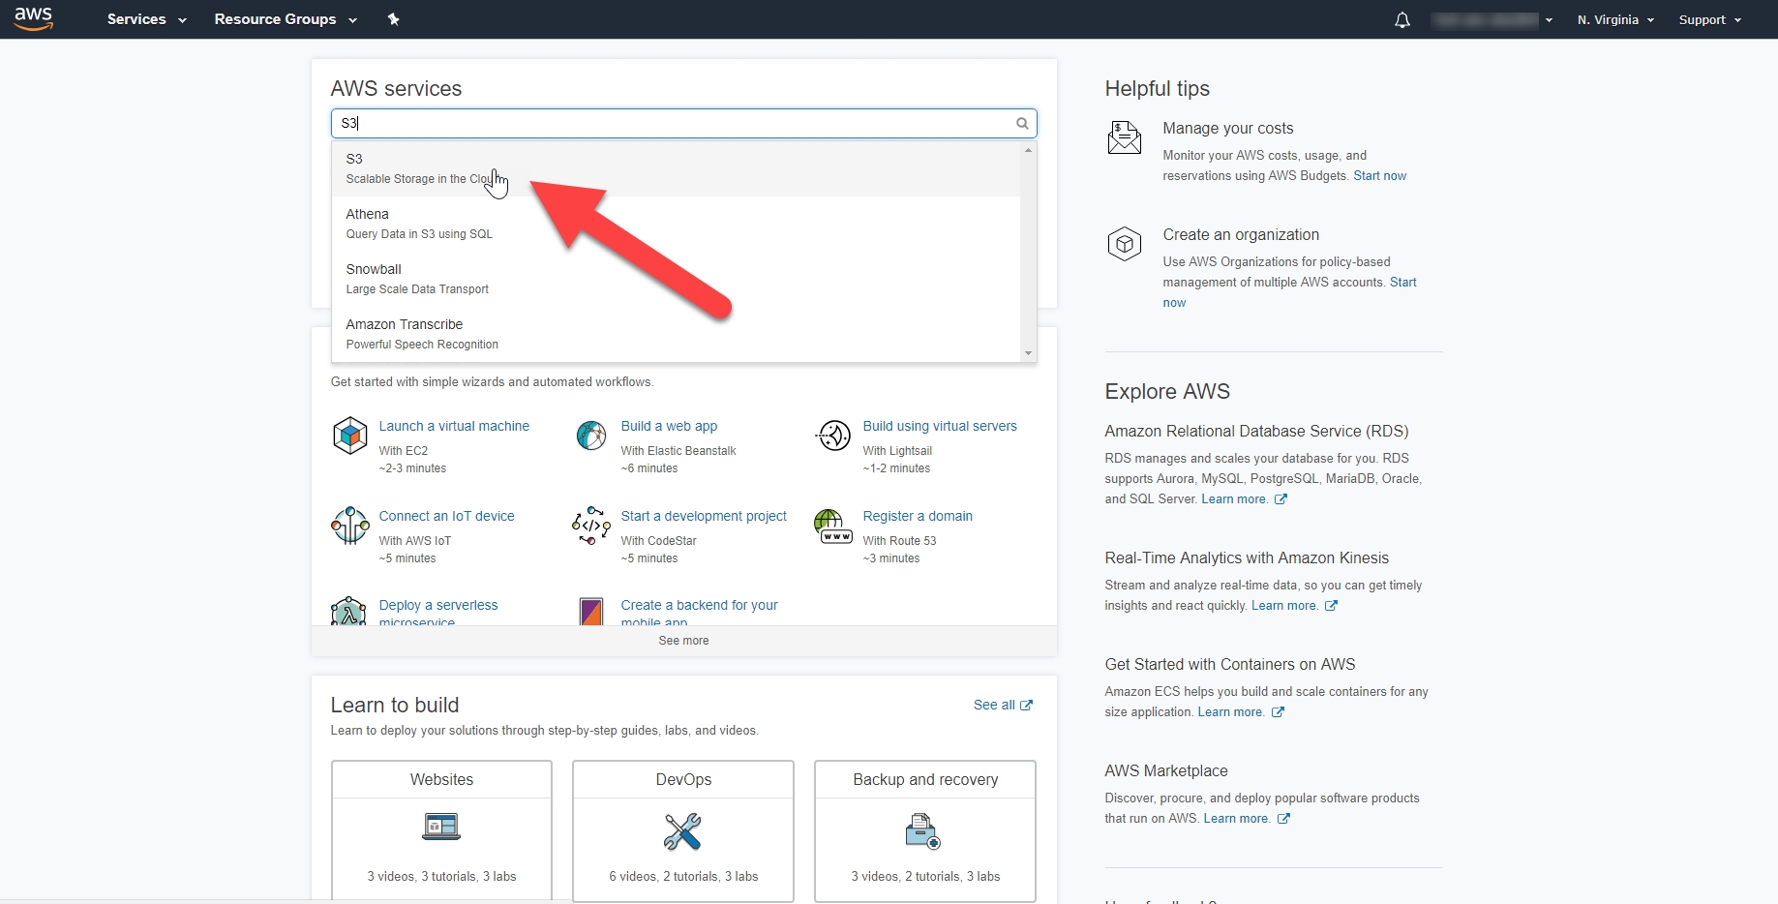Click the AWS services search field
The image size is (1778, 904).
[x=683, y=123]
